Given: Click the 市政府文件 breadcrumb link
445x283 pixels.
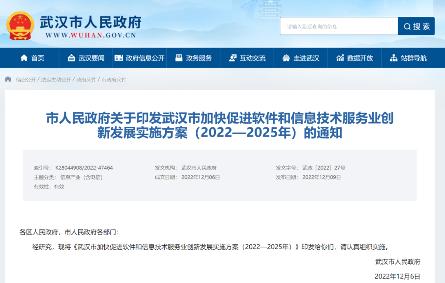Looking at the screenshot, I should pyautogui.click(x=114, y=79).
